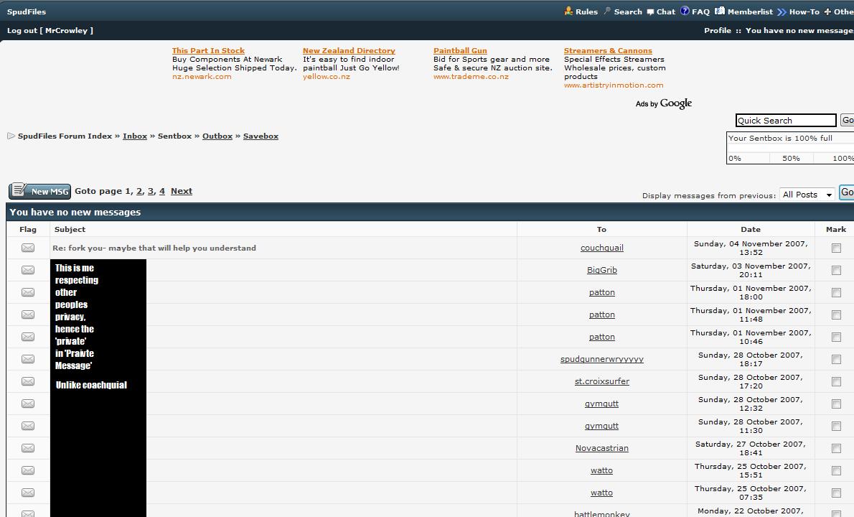Open How-To arrow icon in header
The width and height of the screenshot is (854, 517).
coord(782,11)
